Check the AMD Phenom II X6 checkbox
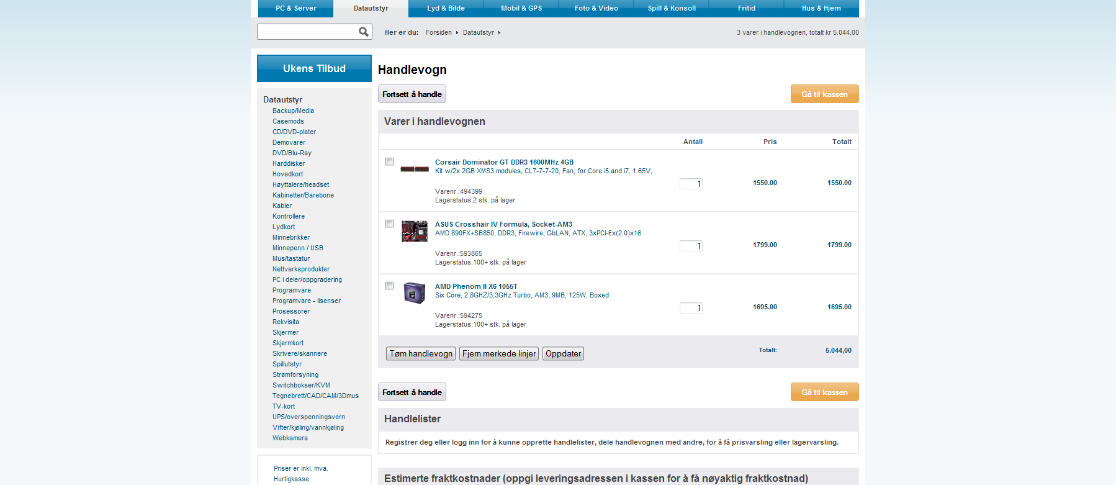 tap(390, 286)
